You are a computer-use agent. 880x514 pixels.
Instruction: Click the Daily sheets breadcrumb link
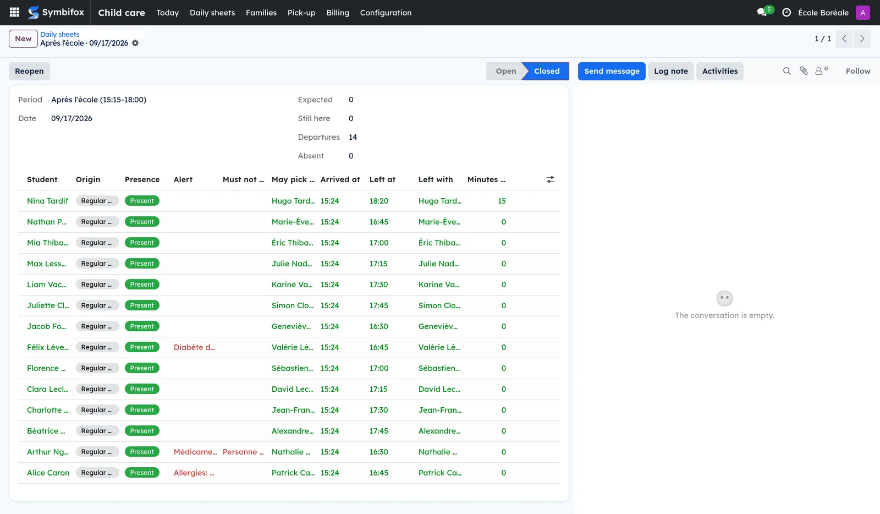[59, 34]
